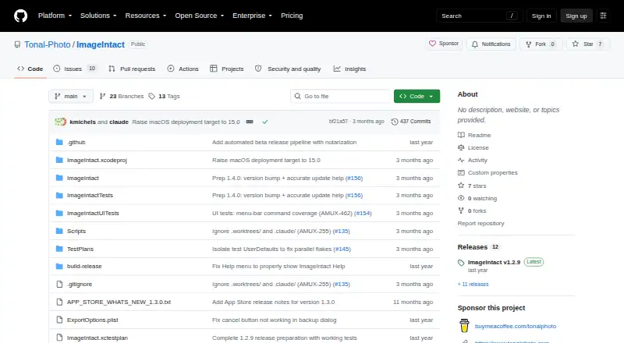624x343 pixels.
Task: Click the .gitignore file icon
Action: click(59, 284)
